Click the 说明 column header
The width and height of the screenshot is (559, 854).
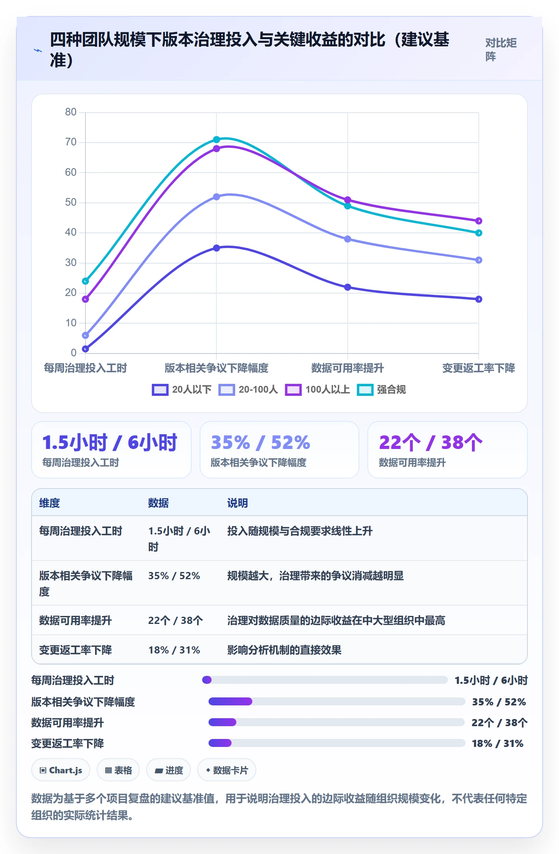pos(238,503)
